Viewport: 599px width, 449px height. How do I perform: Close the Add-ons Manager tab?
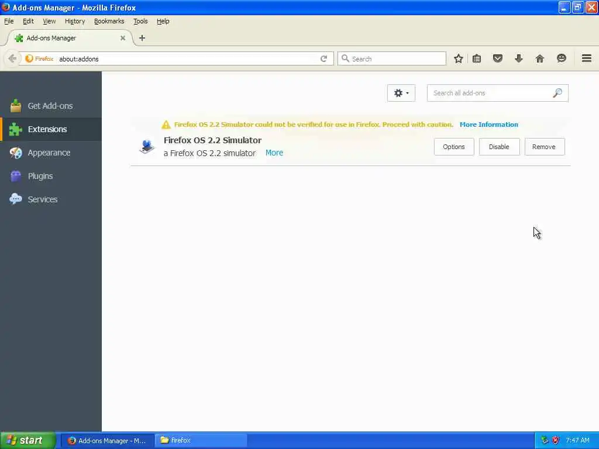pyautogui.click(x=123, y=38)
